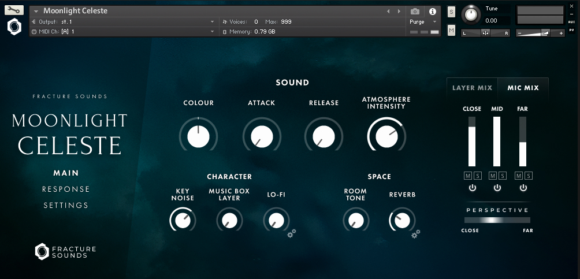This screenshot has width=580, height=279.
Task: Click the Fracture Sounds hexagon logo in header
Action: pyautogui.click(x=14, y=27)
